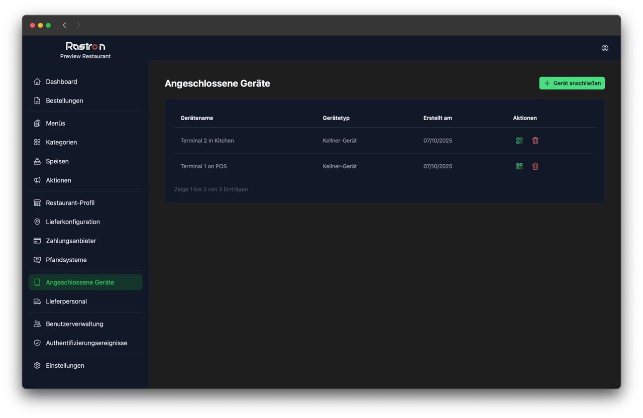Viewport: 643px width, 418px height.
Task: Delete Terminal 2 in Kitchen via trash icon
Action: [x=535, y=141]
